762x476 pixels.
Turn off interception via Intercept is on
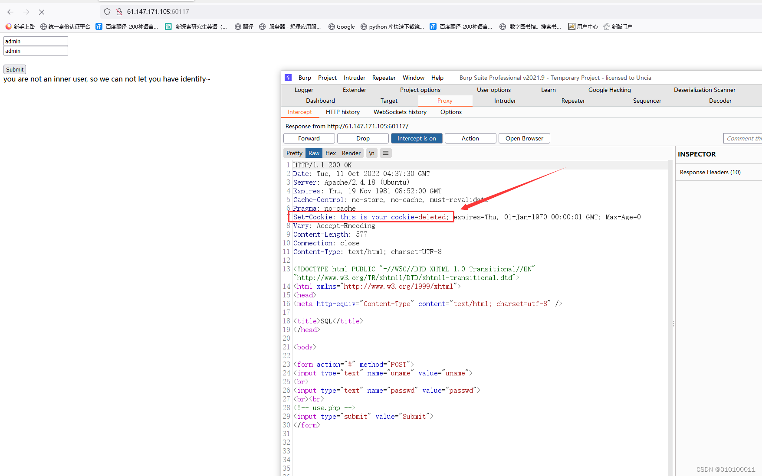coord(417,138)
